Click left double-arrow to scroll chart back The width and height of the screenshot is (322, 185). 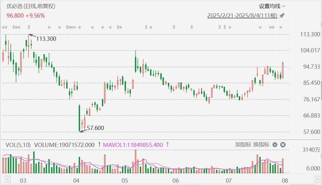7,179
